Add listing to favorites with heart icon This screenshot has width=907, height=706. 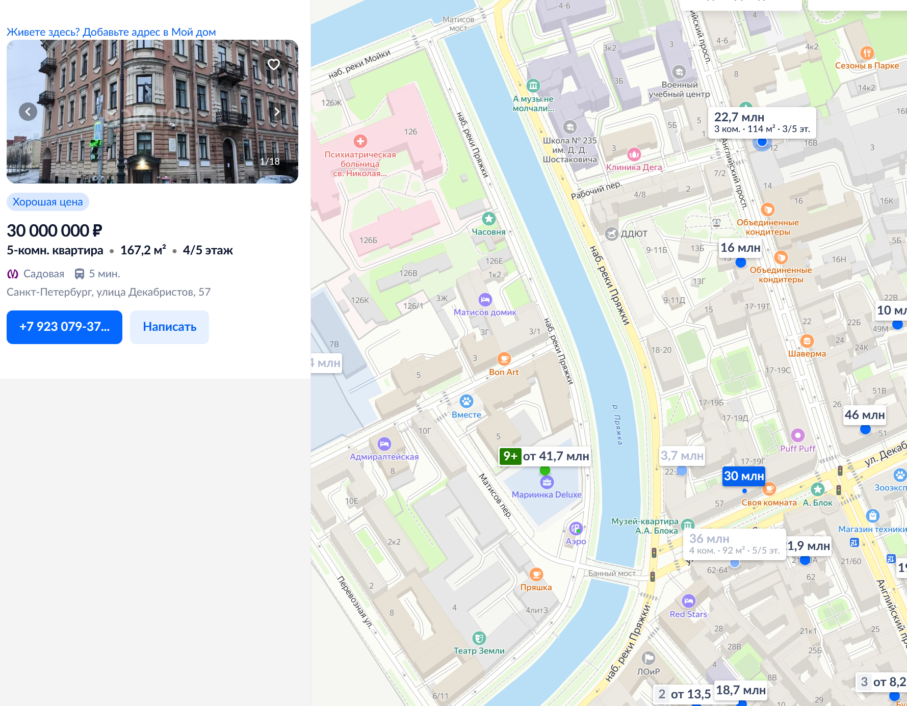click(274, 65)
